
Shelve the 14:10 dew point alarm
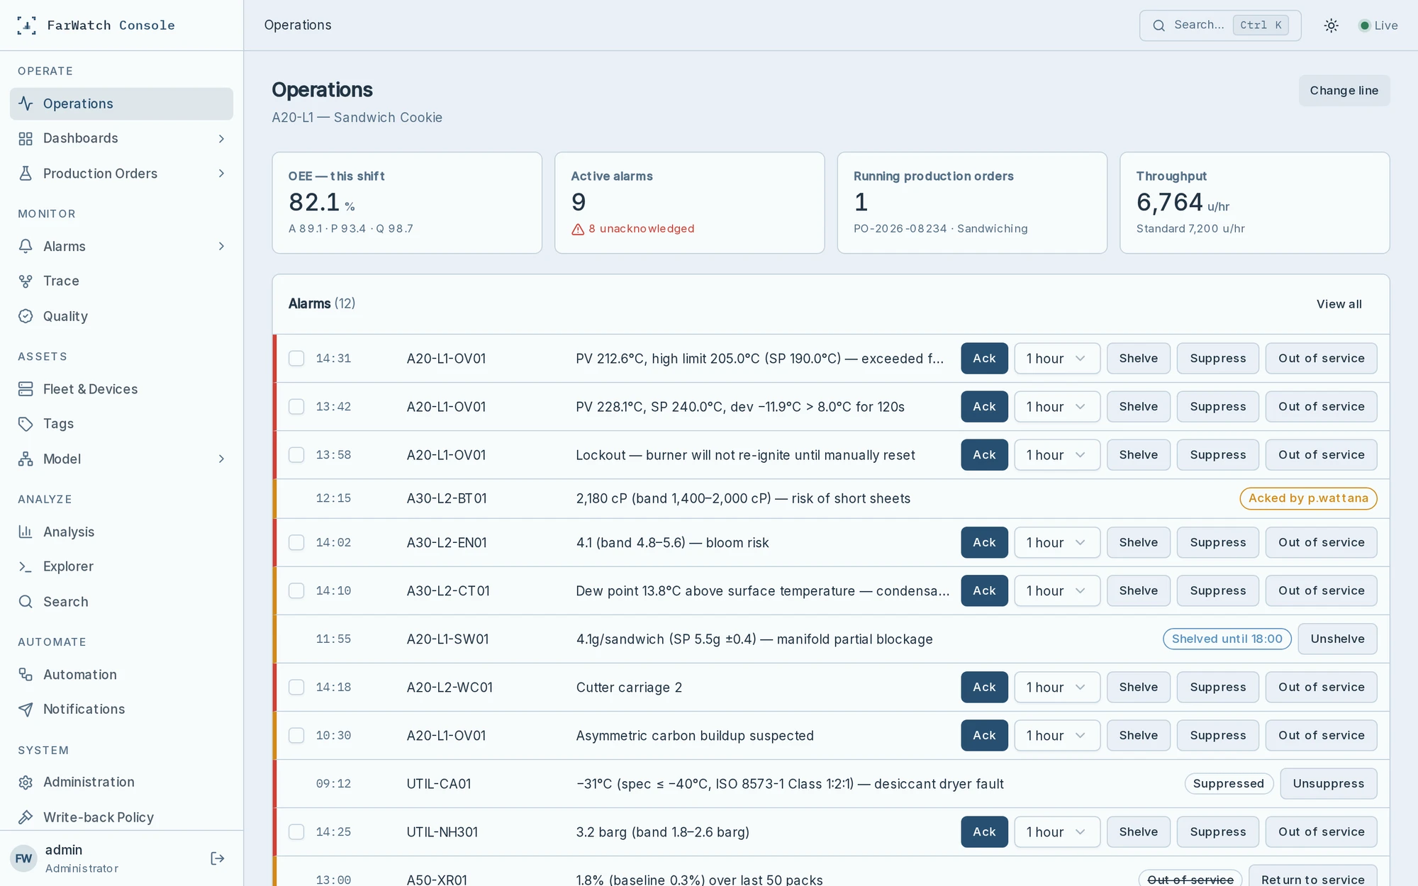1138,591
